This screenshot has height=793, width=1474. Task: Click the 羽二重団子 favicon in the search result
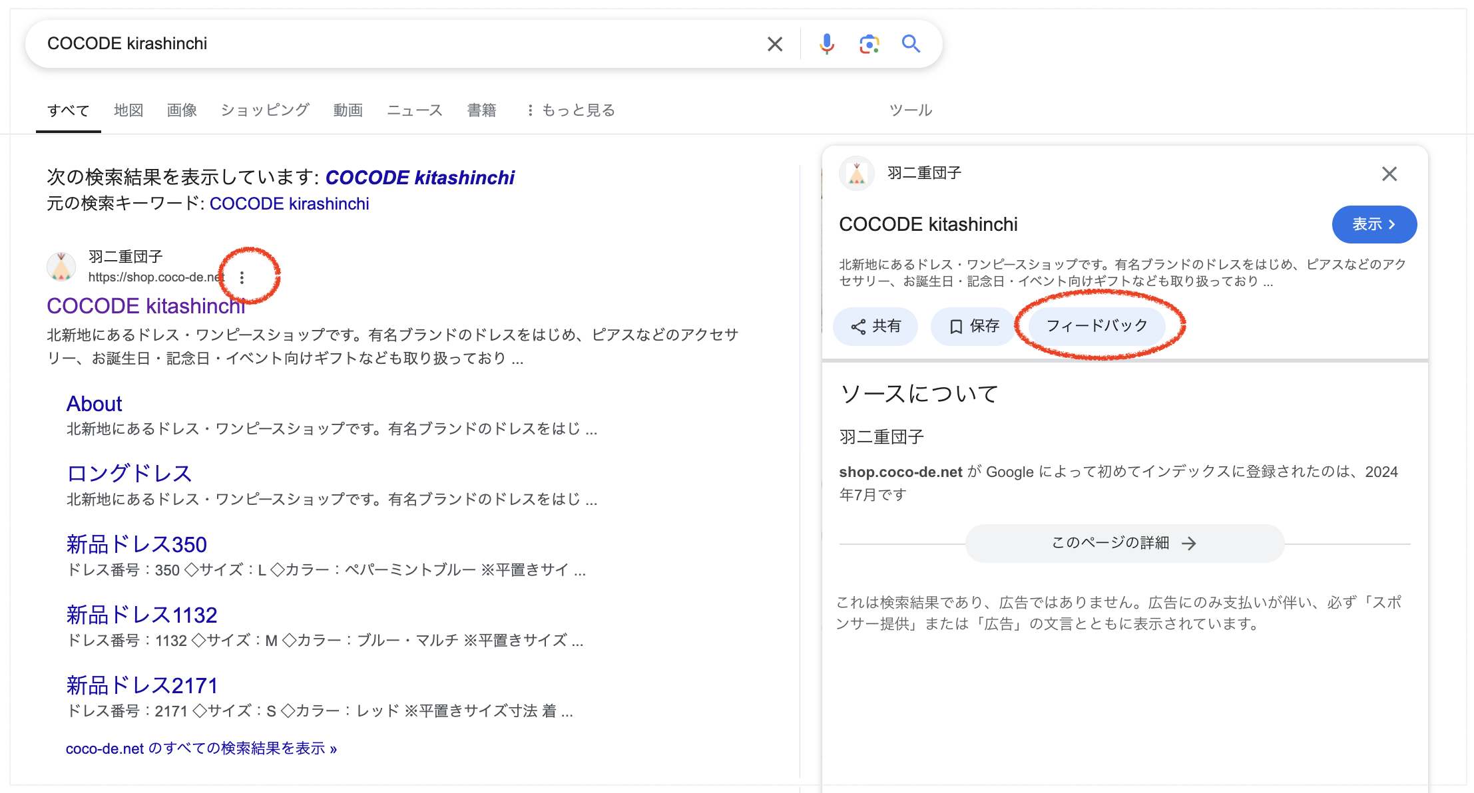(61, 267)
